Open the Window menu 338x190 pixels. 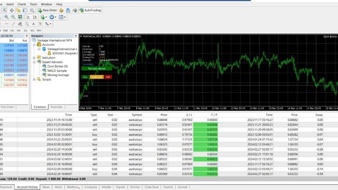(x=46, y=4)
